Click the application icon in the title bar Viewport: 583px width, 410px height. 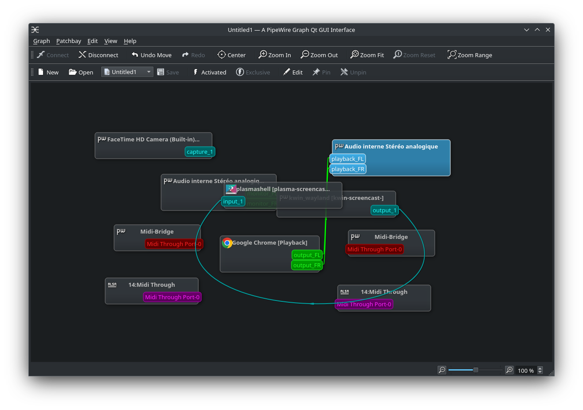(x=35, y=30)
